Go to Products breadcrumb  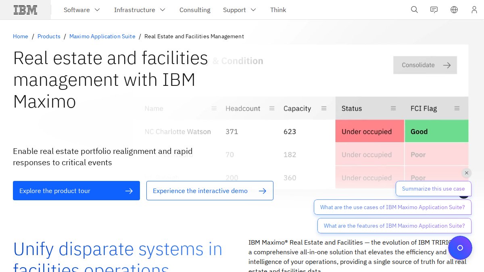pyautogui.click(x=49, y=36)
